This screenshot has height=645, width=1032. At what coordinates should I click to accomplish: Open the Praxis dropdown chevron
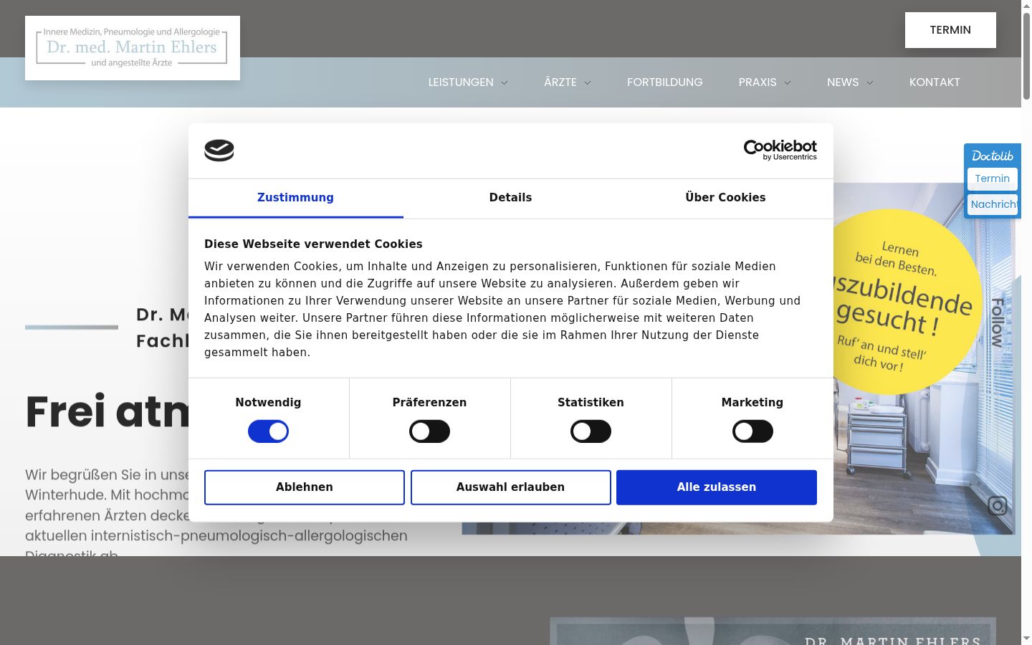pyautogui.click(x=788, y=82)
